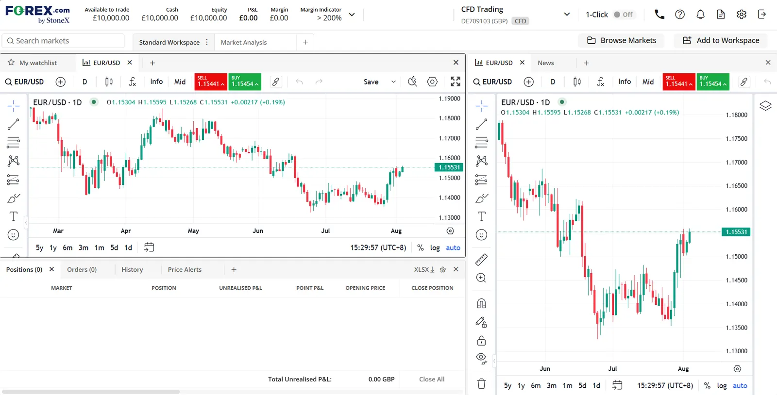Screen dimensions: 777x395
Task: Lock all drawings in right chart
Action: click(481, 340)
